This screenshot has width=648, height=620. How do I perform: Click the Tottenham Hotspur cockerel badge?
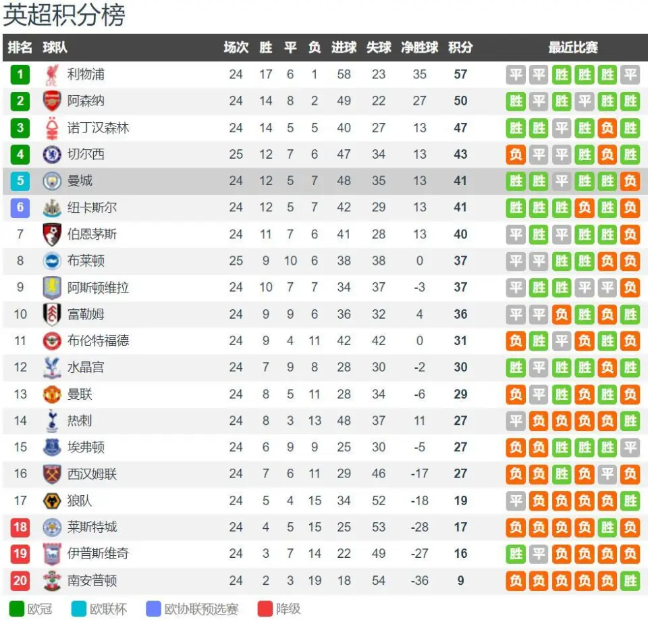(52, 420)
